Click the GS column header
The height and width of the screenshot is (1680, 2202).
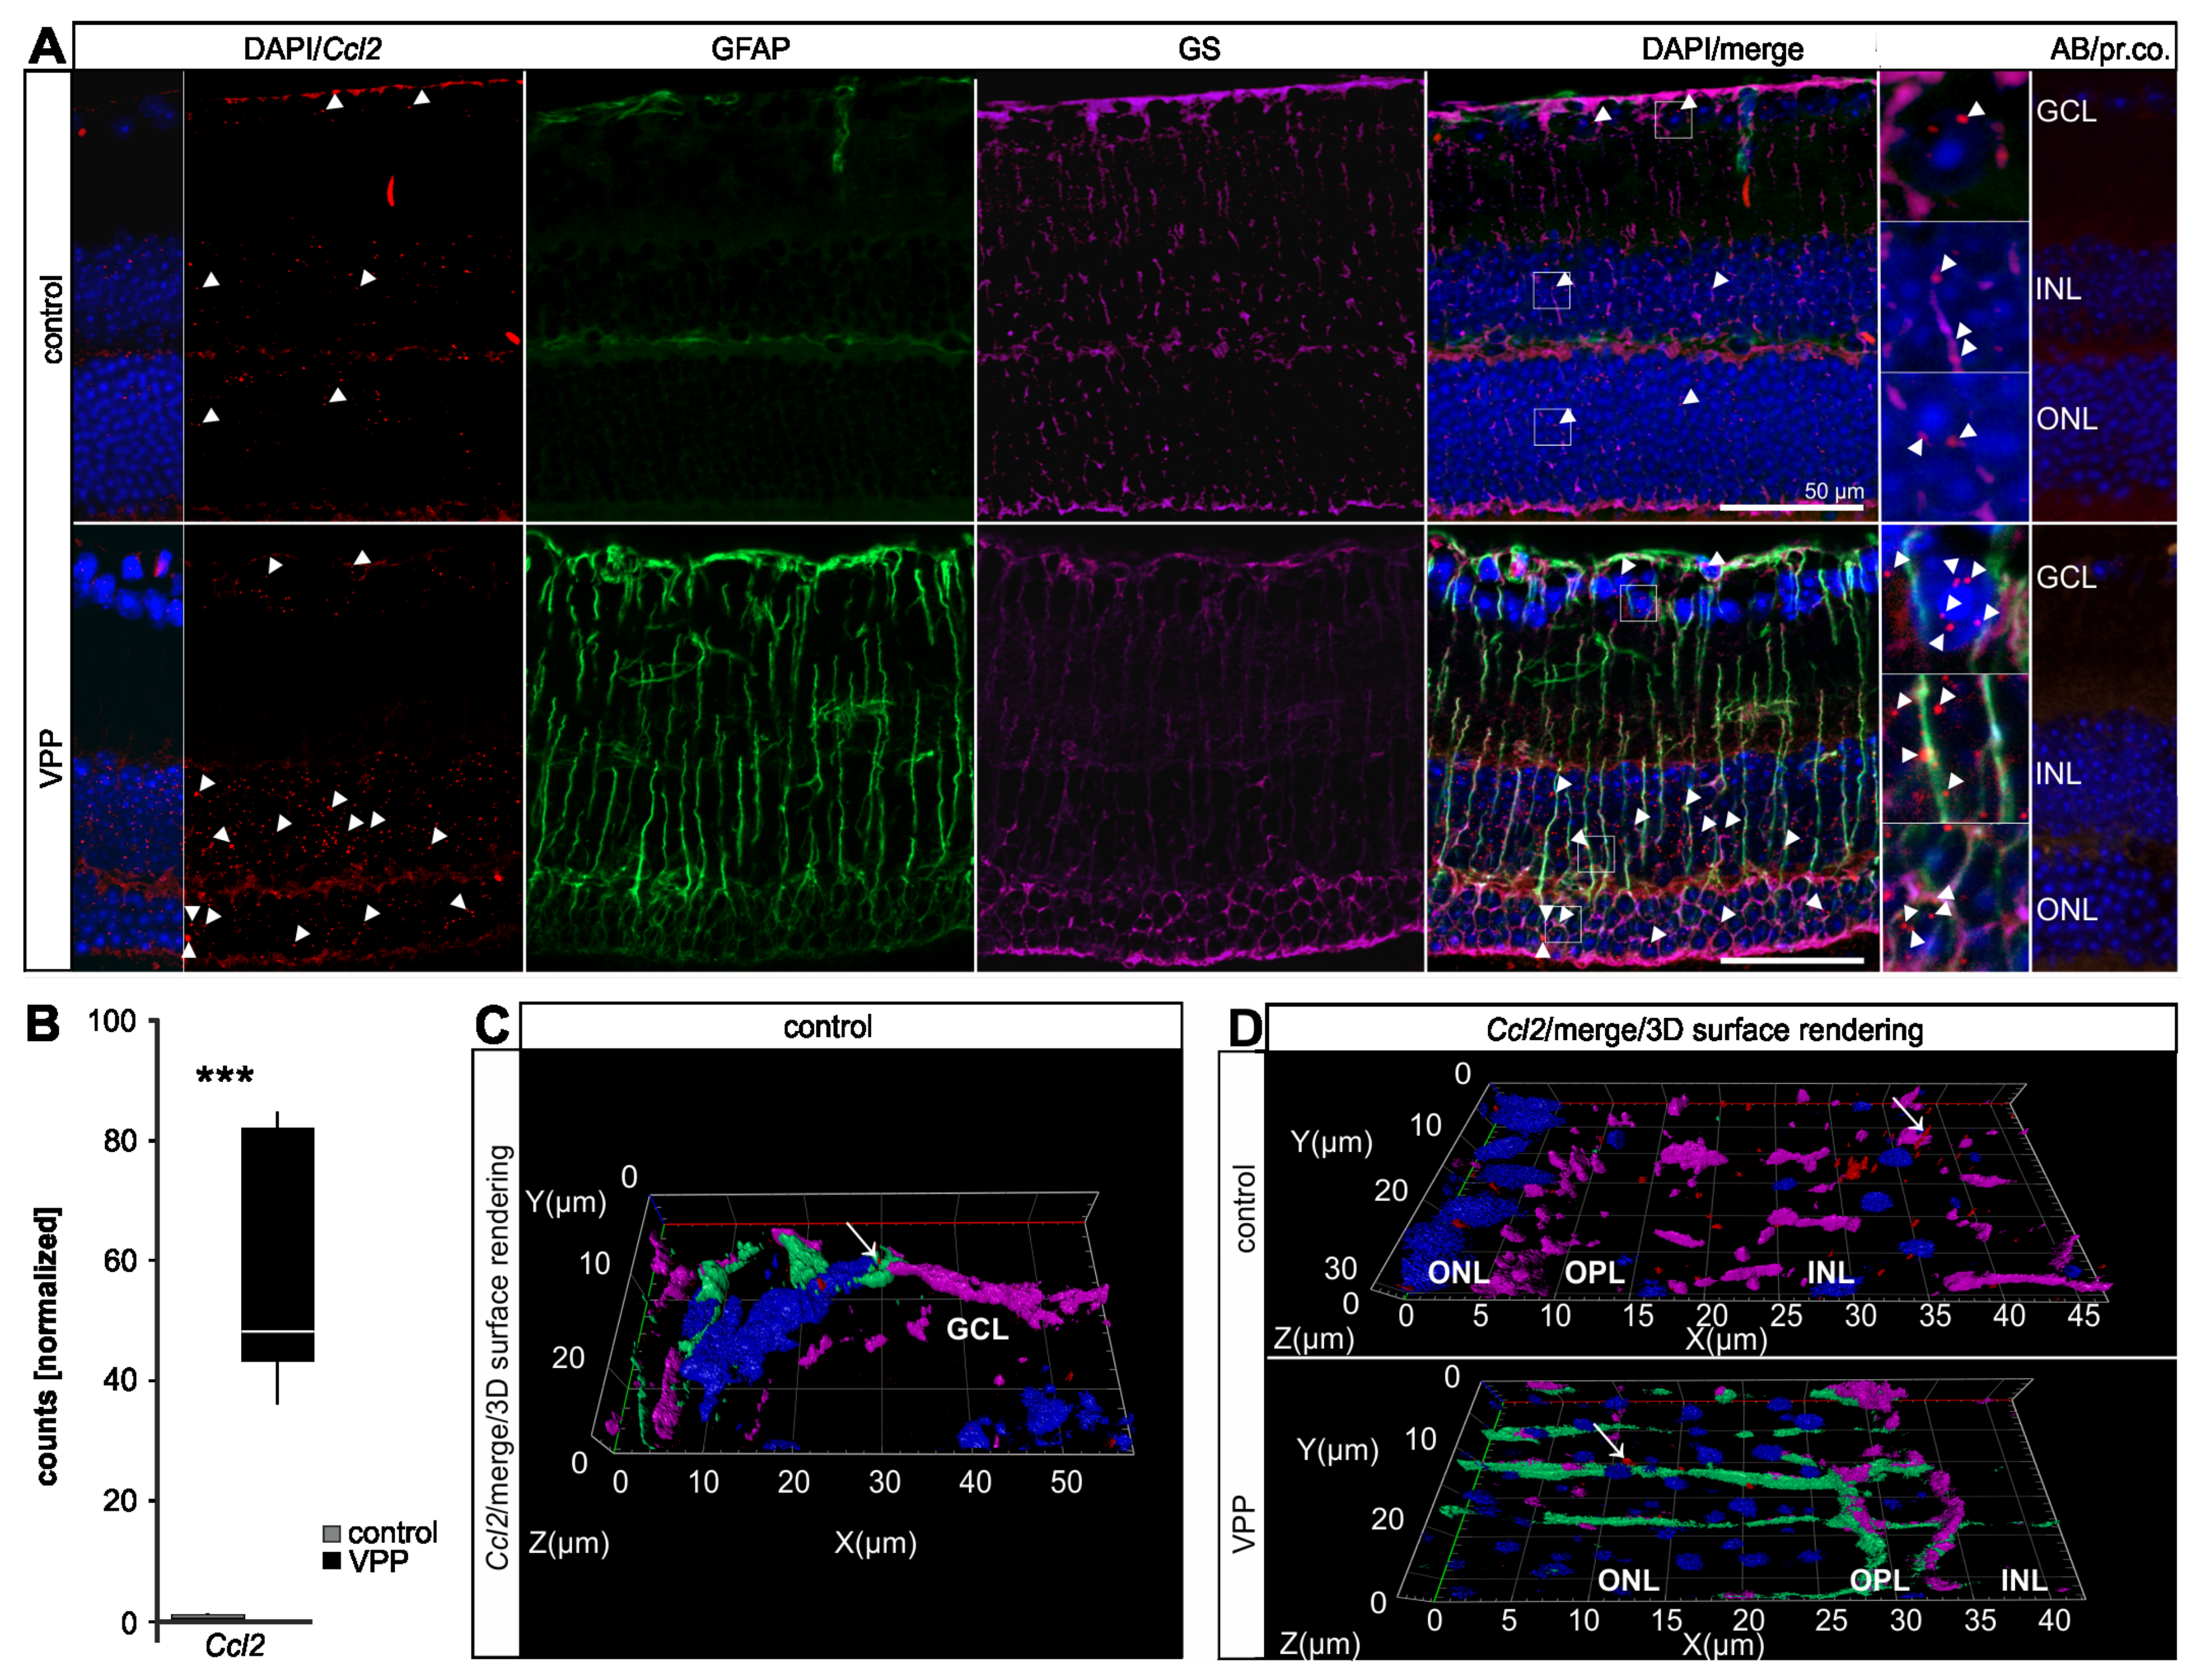[x=1198, y=49]
